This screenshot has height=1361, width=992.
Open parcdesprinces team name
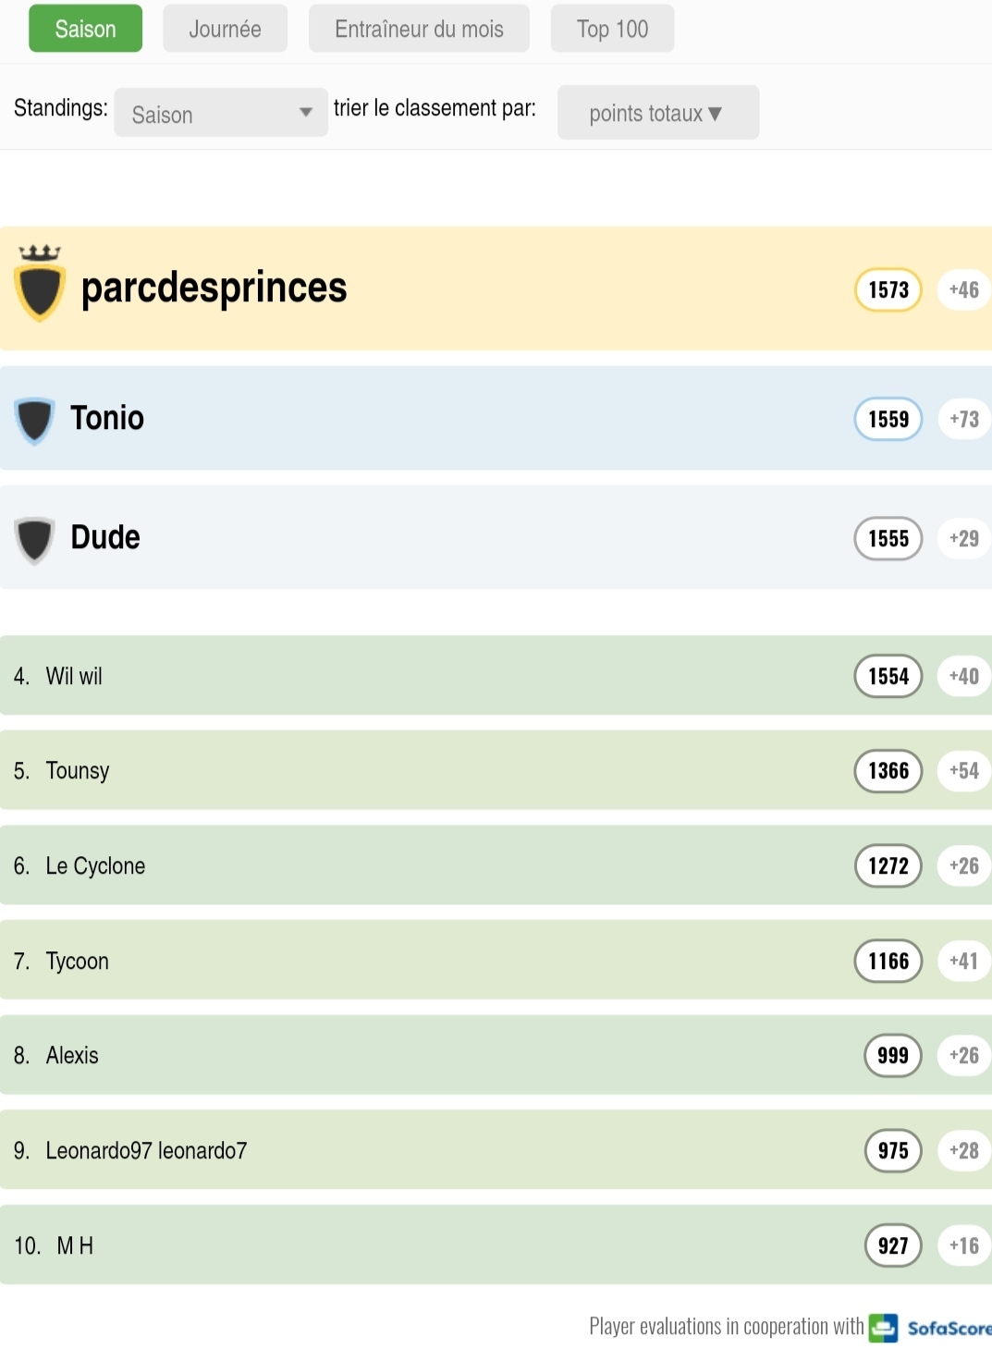pyautogui.click(x=214, y=288)
